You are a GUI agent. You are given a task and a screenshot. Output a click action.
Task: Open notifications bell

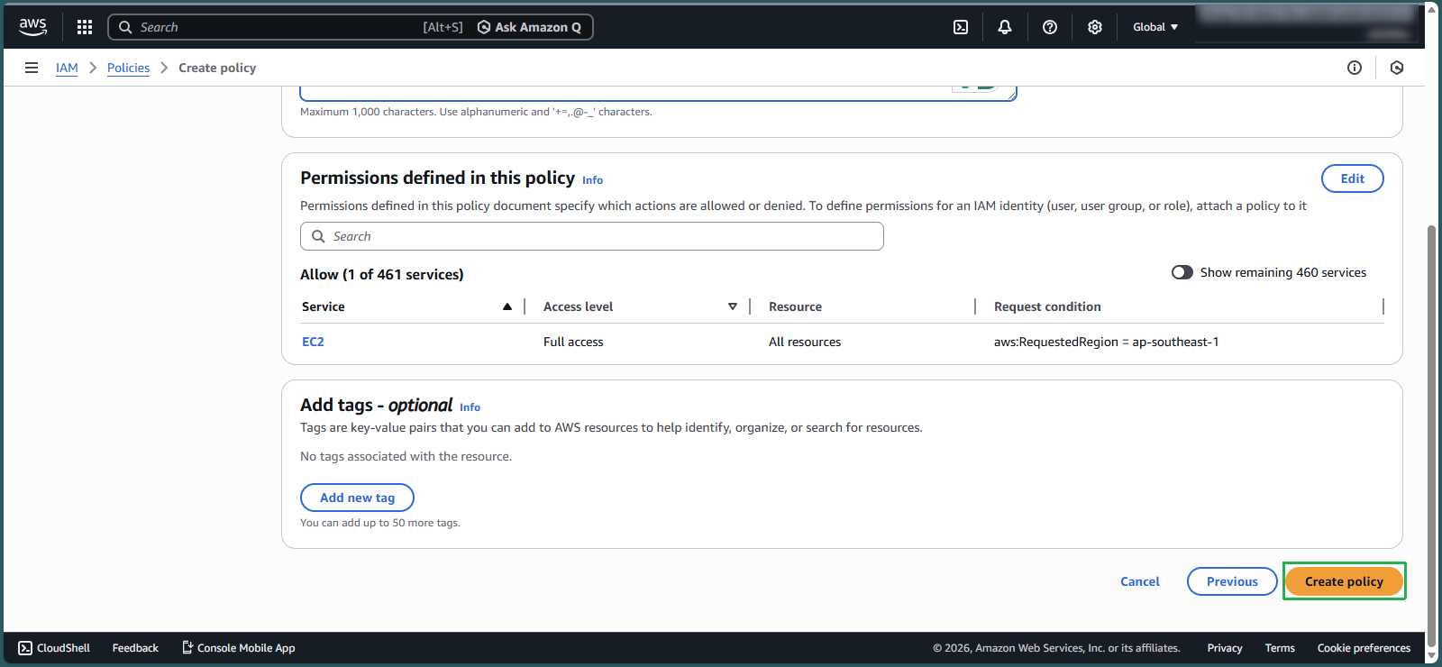(x=1005, y=27)
